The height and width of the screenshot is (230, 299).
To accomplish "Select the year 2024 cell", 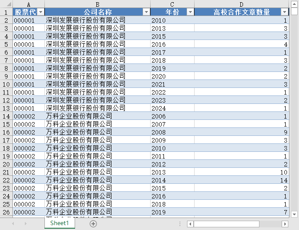I will click(172, 108).
